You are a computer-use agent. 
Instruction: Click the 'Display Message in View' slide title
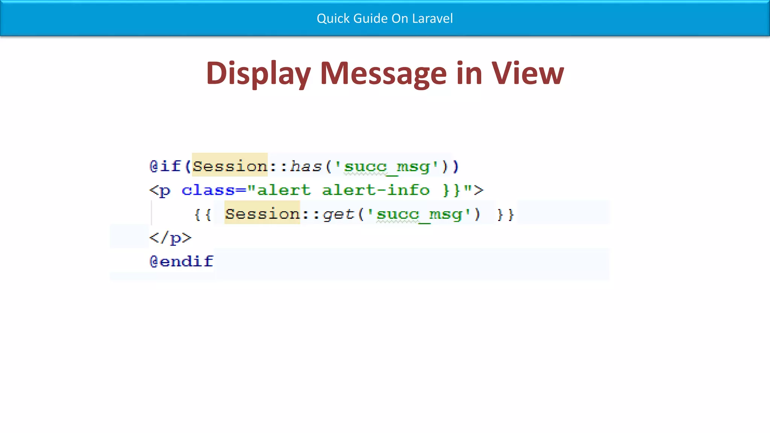[385, 73]
